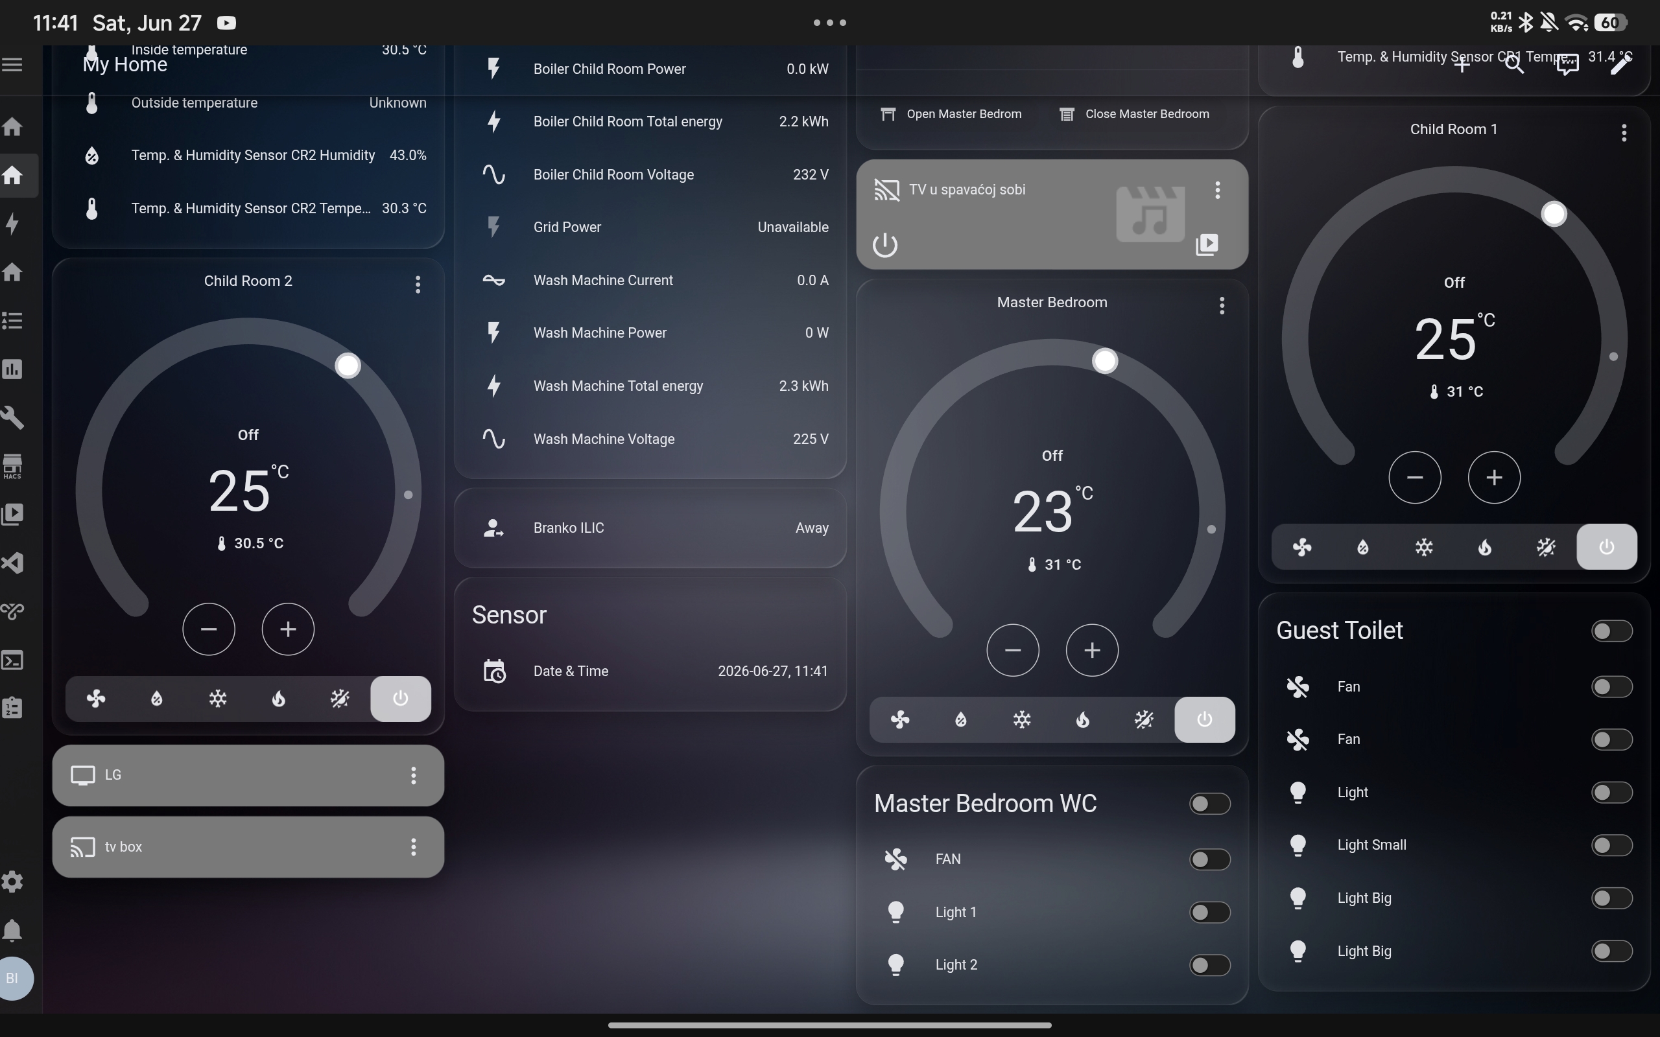The width and height of the screenshot is (1660, 1037).
Task: Set Master Bedroom to heat/cool auto mode
Action: coord(1143,719)
